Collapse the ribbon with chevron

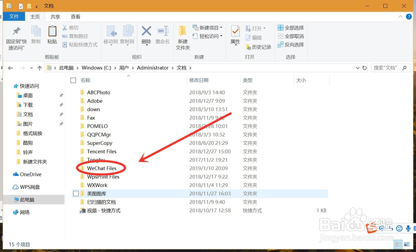click(x=400, y=17)
